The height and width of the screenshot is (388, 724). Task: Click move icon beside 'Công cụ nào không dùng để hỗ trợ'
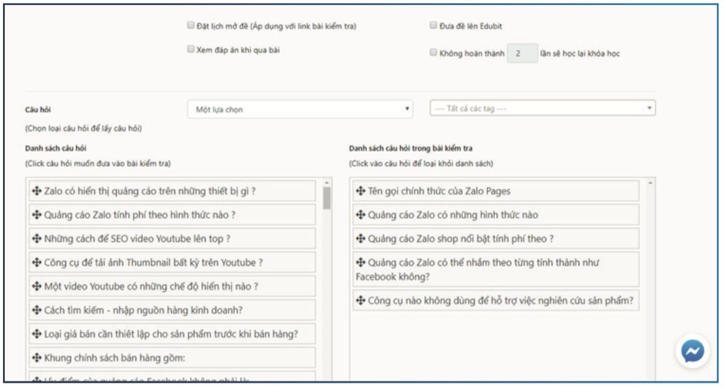click(361, 301)
